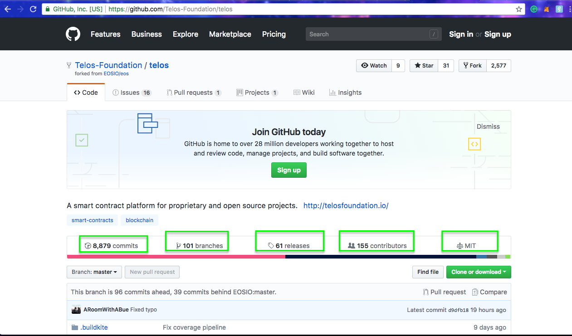Open the telos repository name link

pyautogui.click(x=159, y=65)
